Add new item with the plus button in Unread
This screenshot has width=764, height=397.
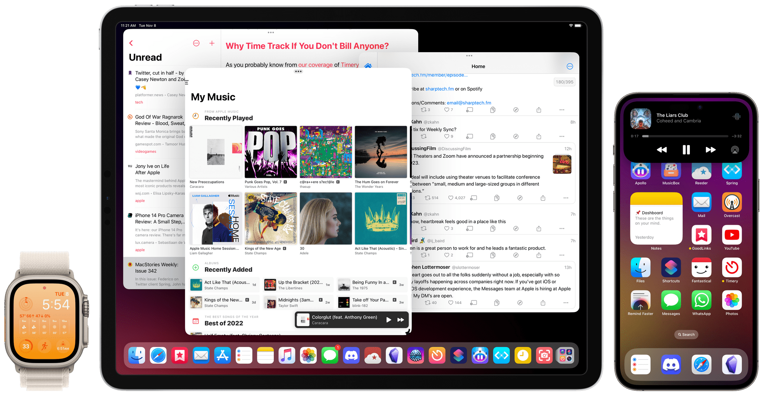pos(212,43)
